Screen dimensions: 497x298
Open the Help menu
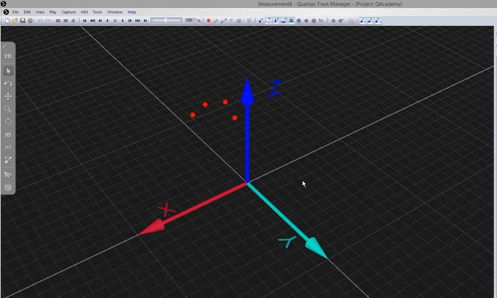(x=132, y=12)
